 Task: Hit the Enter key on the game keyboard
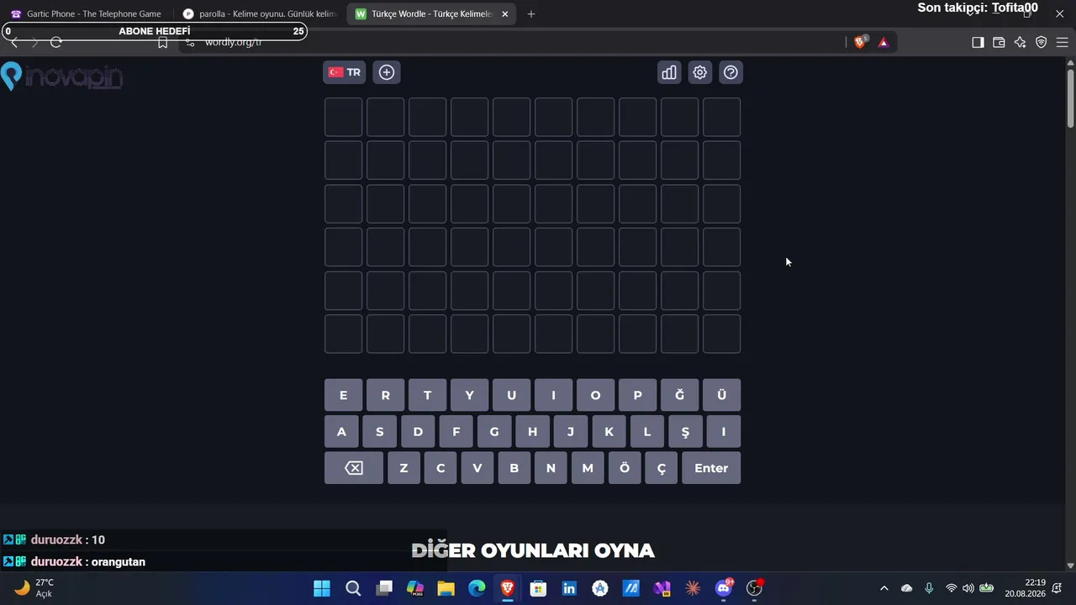click(711, 468)
